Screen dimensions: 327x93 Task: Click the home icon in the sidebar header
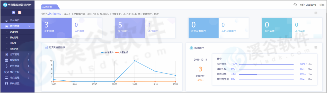coord(13,12)
